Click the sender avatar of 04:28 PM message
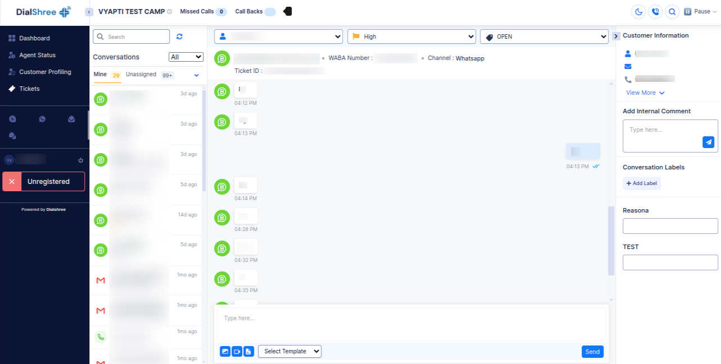 pos(222,218)
